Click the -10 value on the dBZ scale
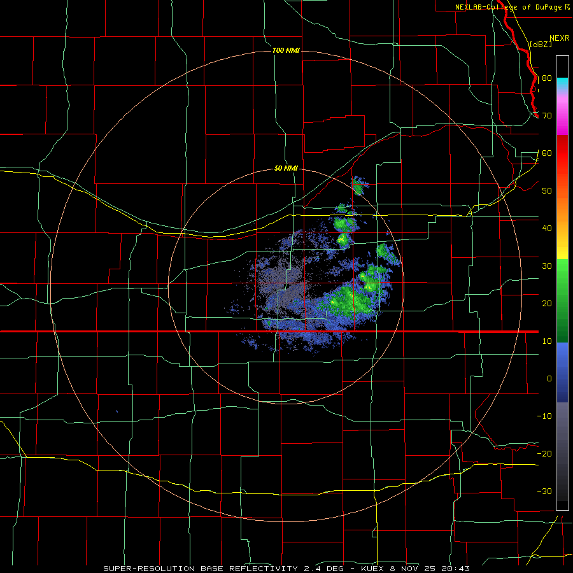Screen dimensions: 573x573 pos(544,416)
